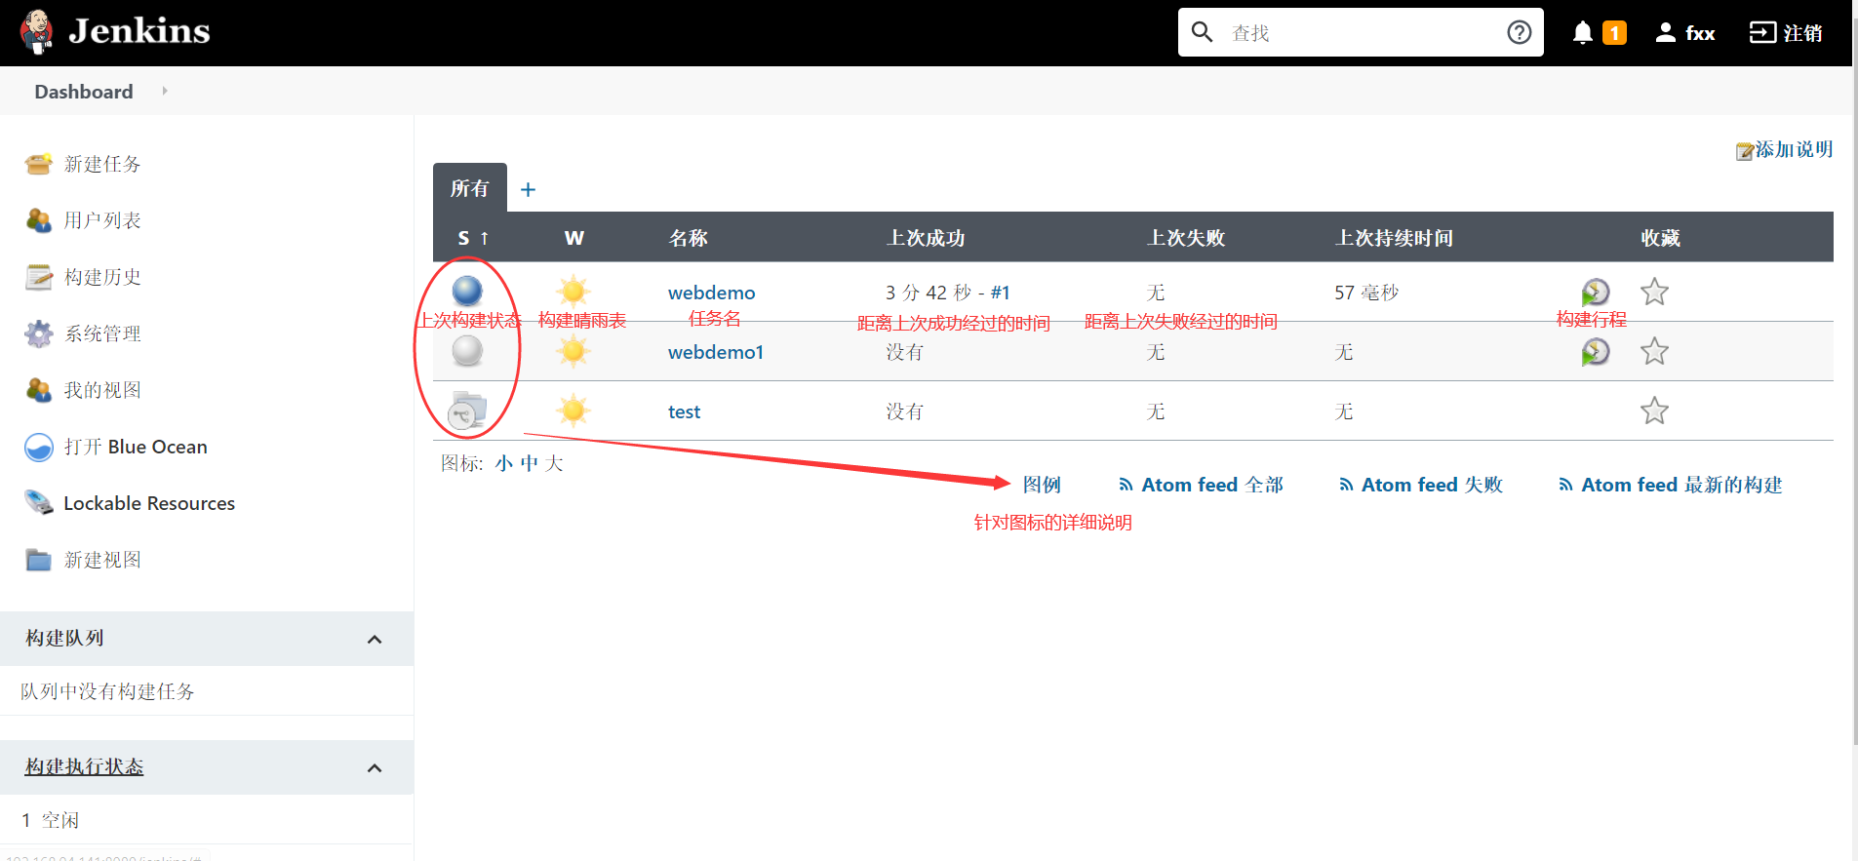Click the 新建视图 folder icon
1858x861 pixels.
(39, 560)
